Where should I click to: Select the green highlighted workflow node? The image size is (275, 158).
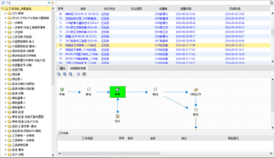pyautogui.click(x=117, y=92)
